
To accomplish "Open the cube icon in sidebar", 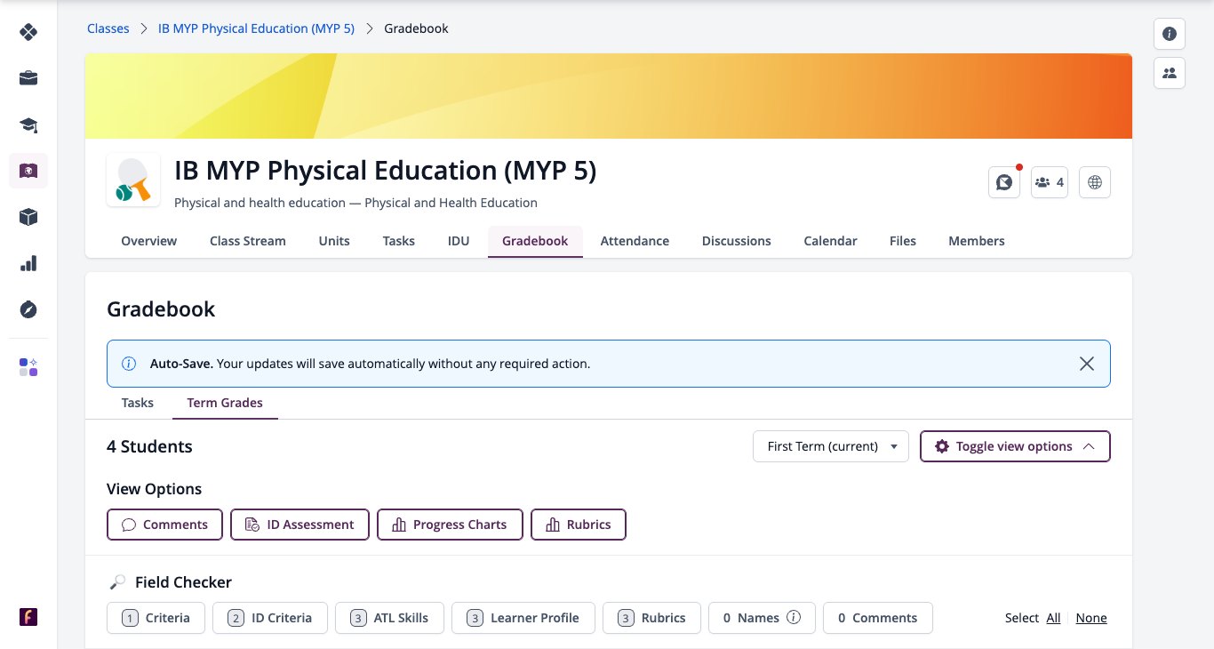I will (x=28, y=217).
